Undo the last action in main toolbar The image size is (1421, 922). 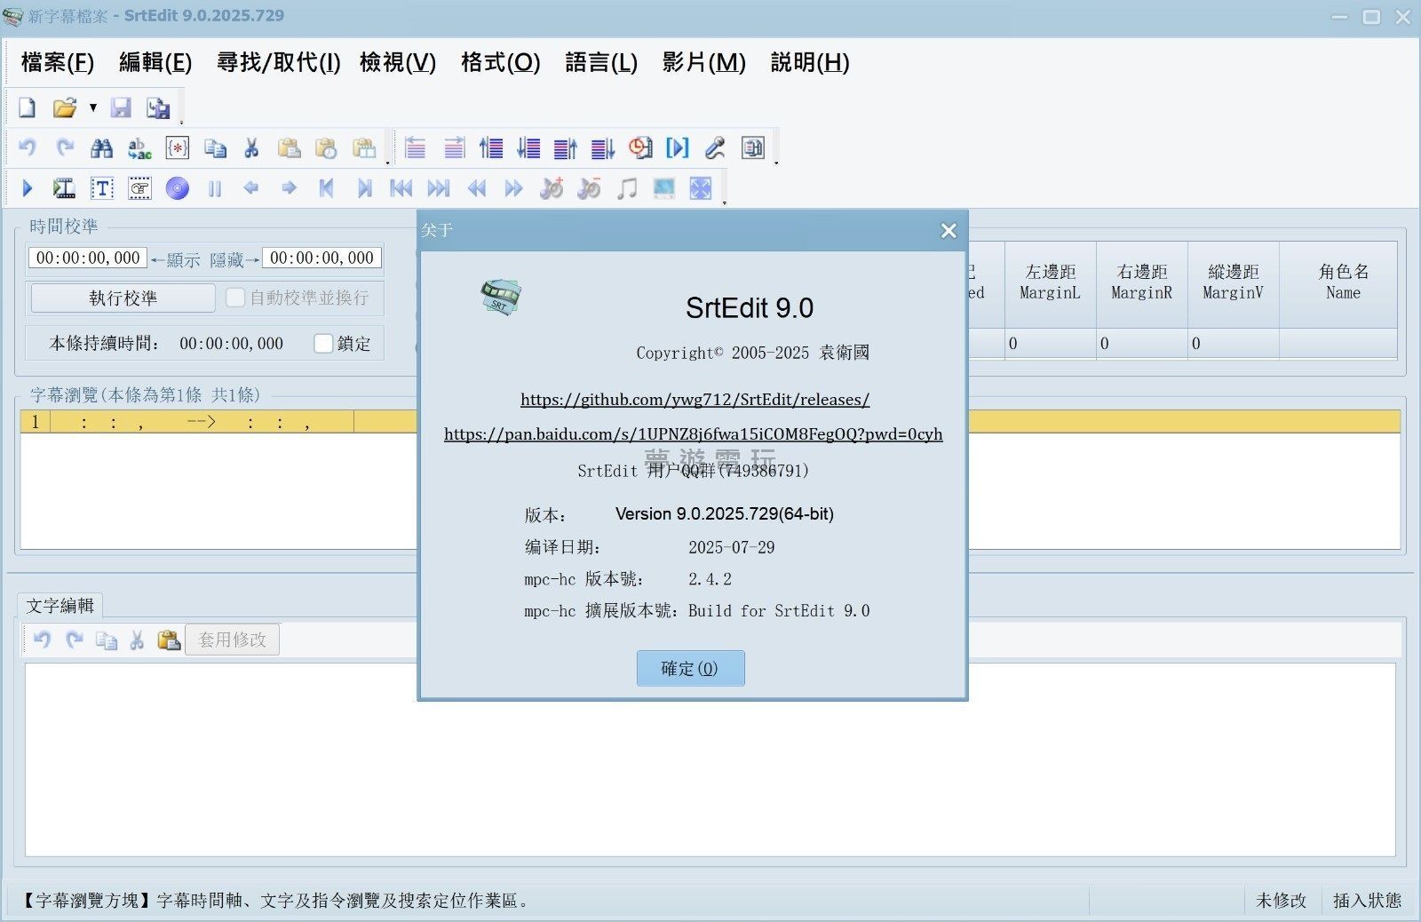pos(28,147)
